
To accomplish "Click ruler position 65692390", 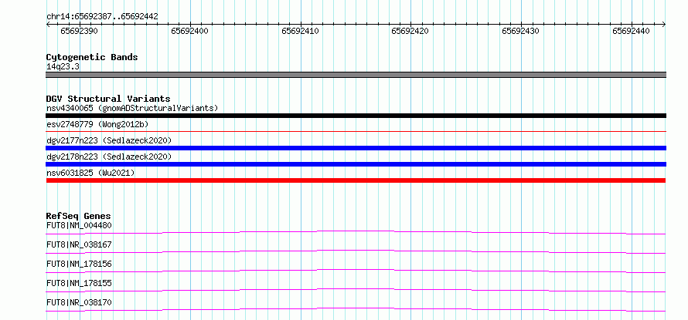I will coord(80,31).
